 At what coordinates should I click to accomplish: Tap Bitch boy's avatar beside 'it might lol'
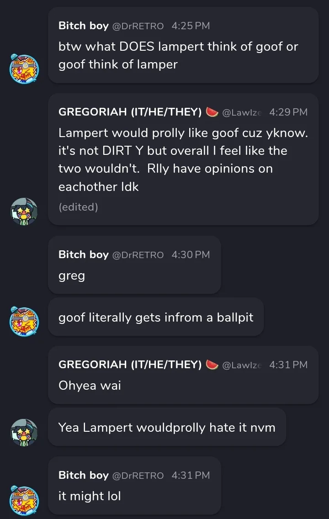24,500
